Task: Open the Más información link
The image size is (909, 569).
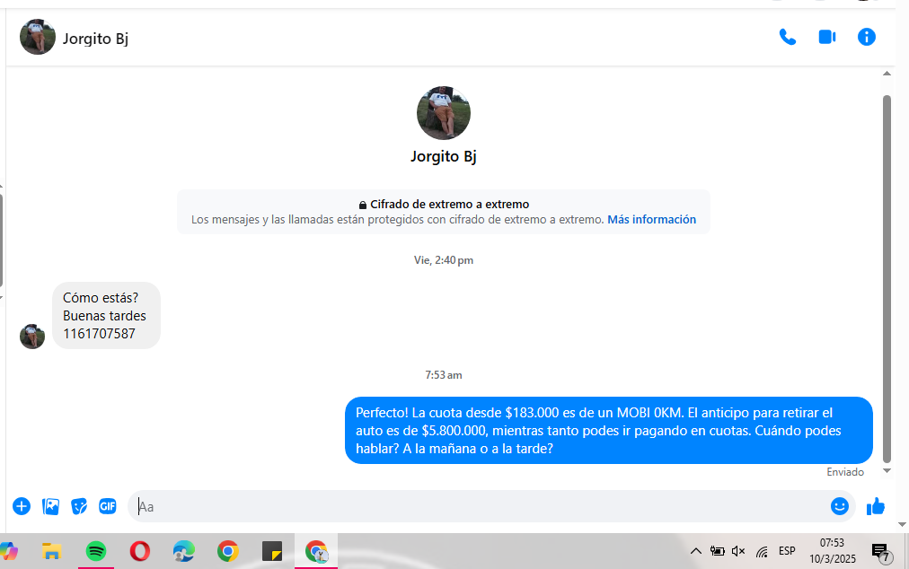Action: (x=651, y=220)
